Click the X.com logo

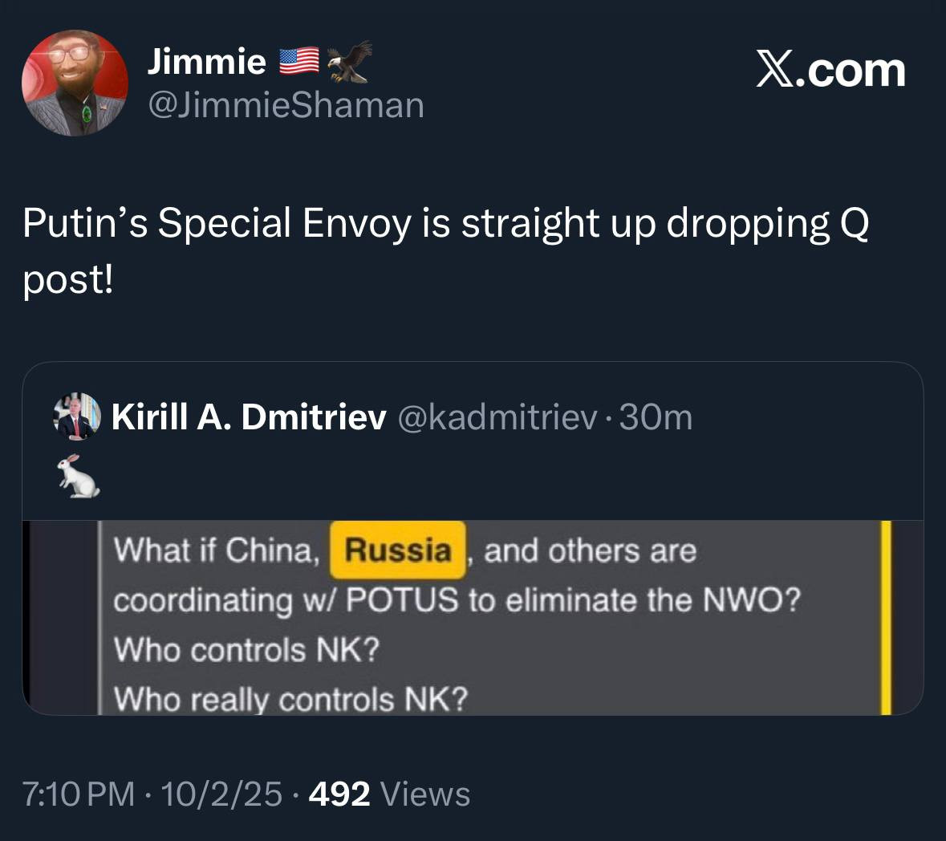click(830, 71)
